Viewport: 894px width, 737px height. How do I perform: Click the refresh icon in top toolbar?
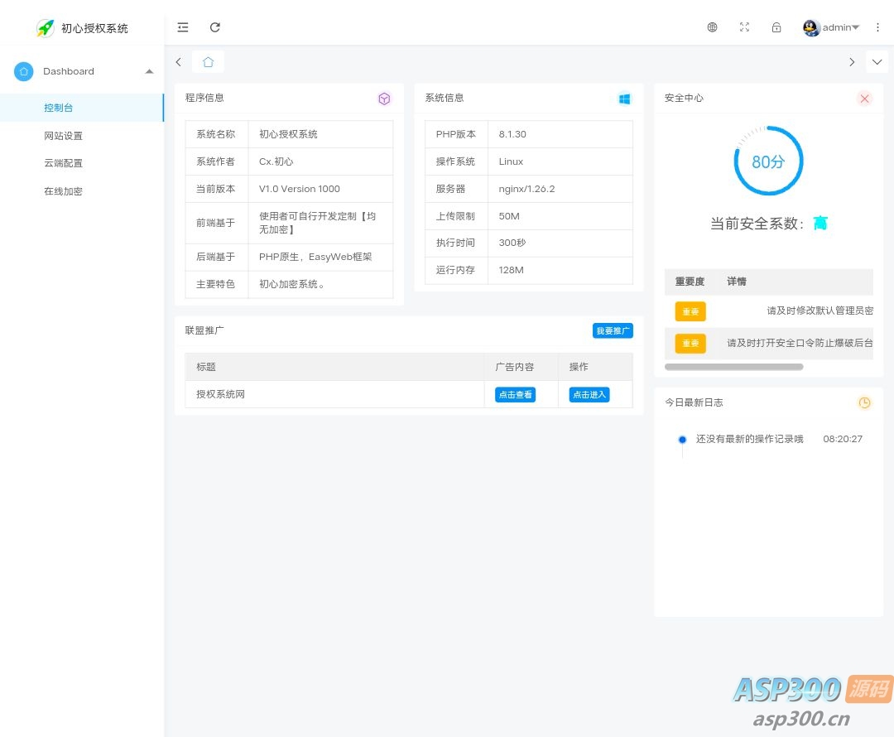[215, 27]
